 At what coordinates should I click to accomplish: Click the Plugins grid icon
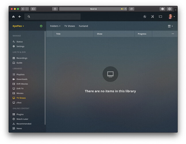[x=14, y=114]
